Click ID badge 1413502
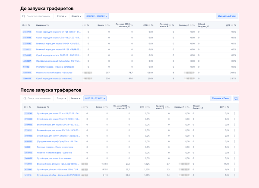This screenshot has width=259, height=188. coord(28,164)
